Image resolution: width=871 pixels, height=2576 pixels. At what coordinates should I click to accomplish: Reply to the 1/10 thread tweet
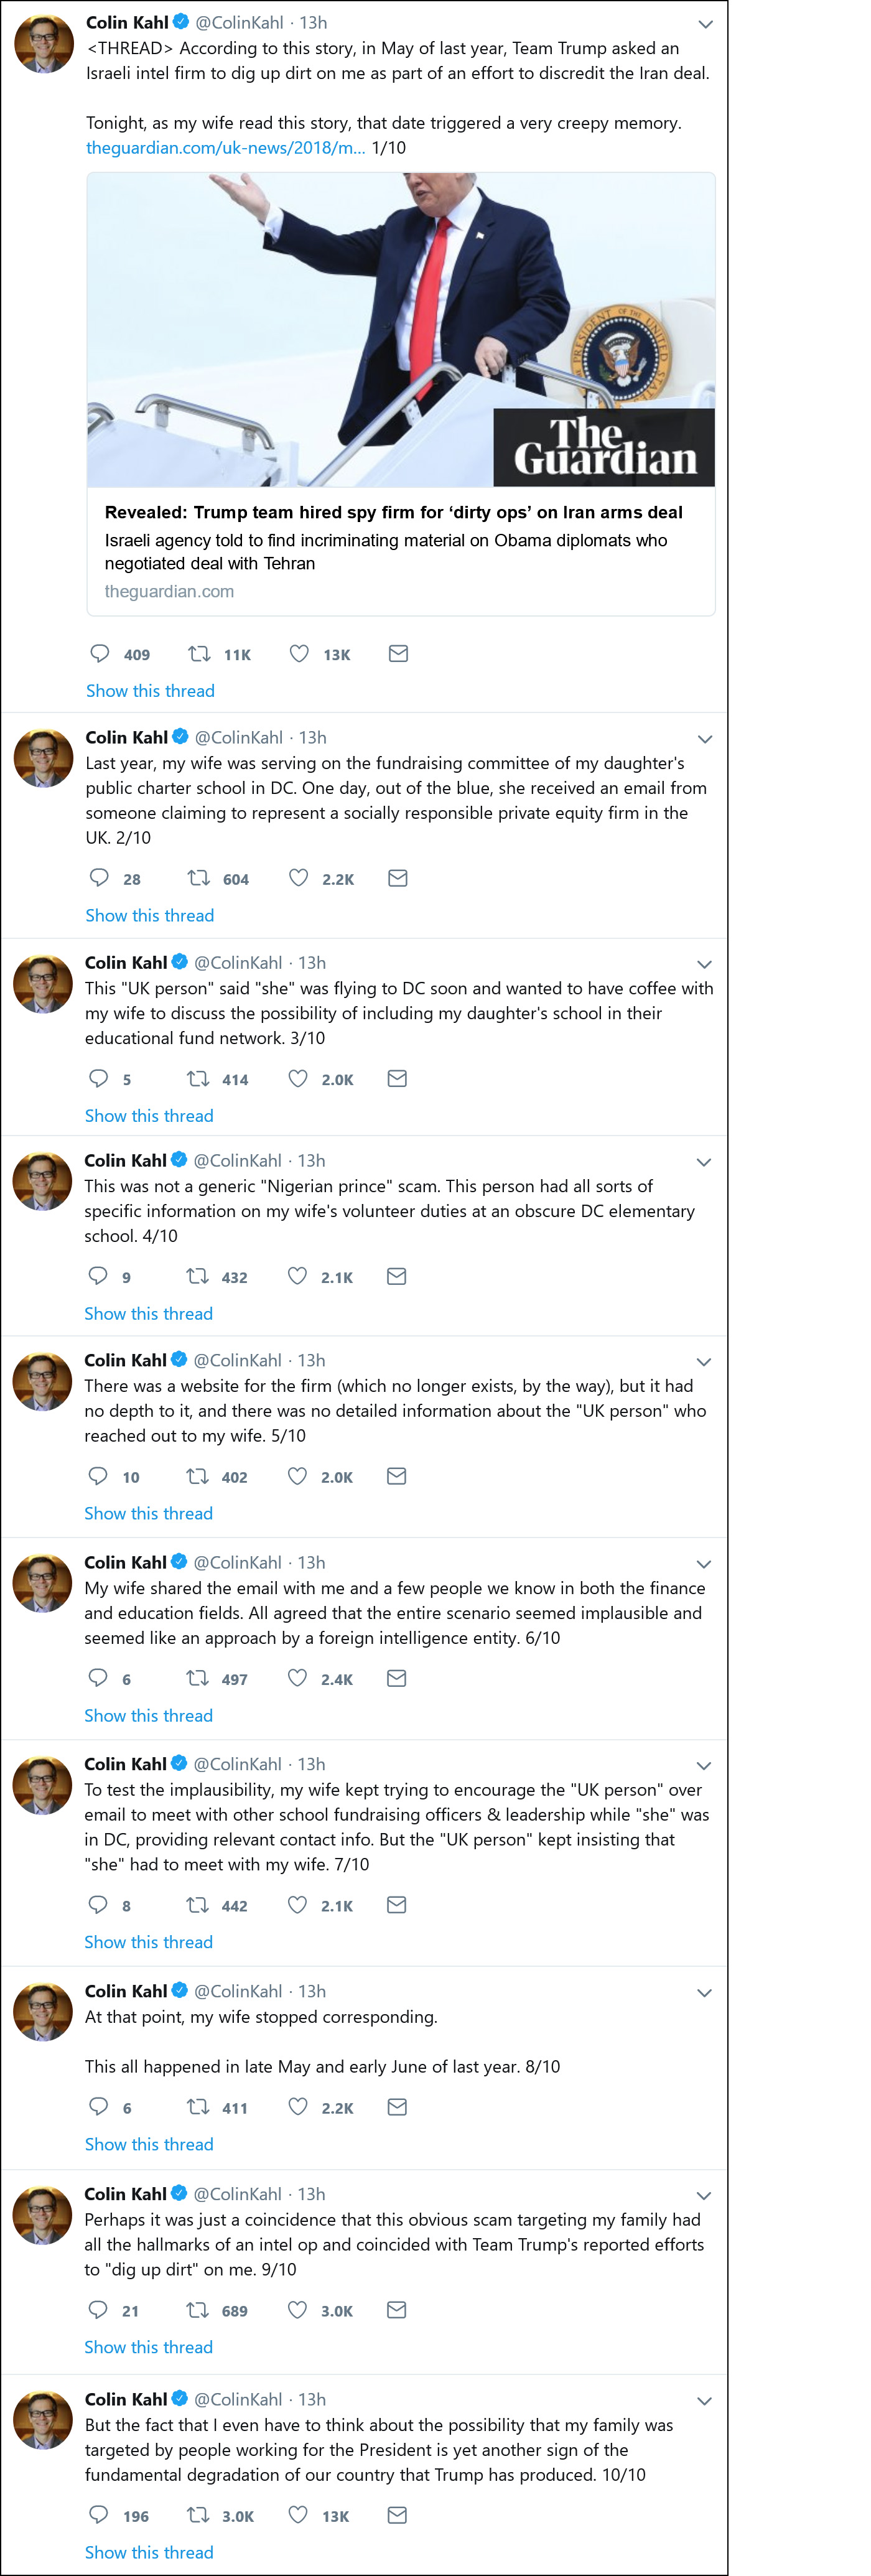pos(100,654)
